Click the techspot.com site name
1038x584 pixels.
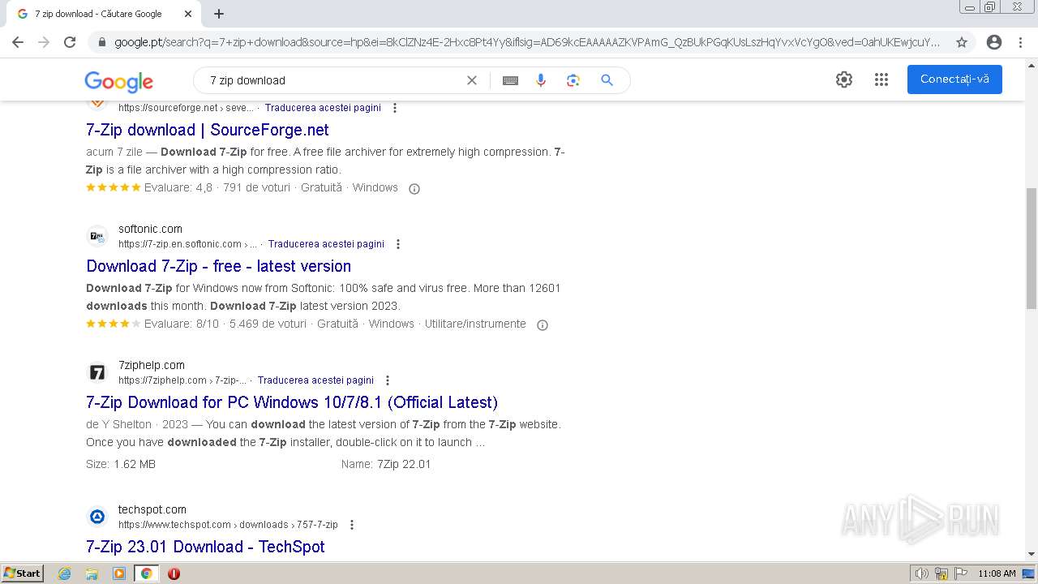pos(152,509)
